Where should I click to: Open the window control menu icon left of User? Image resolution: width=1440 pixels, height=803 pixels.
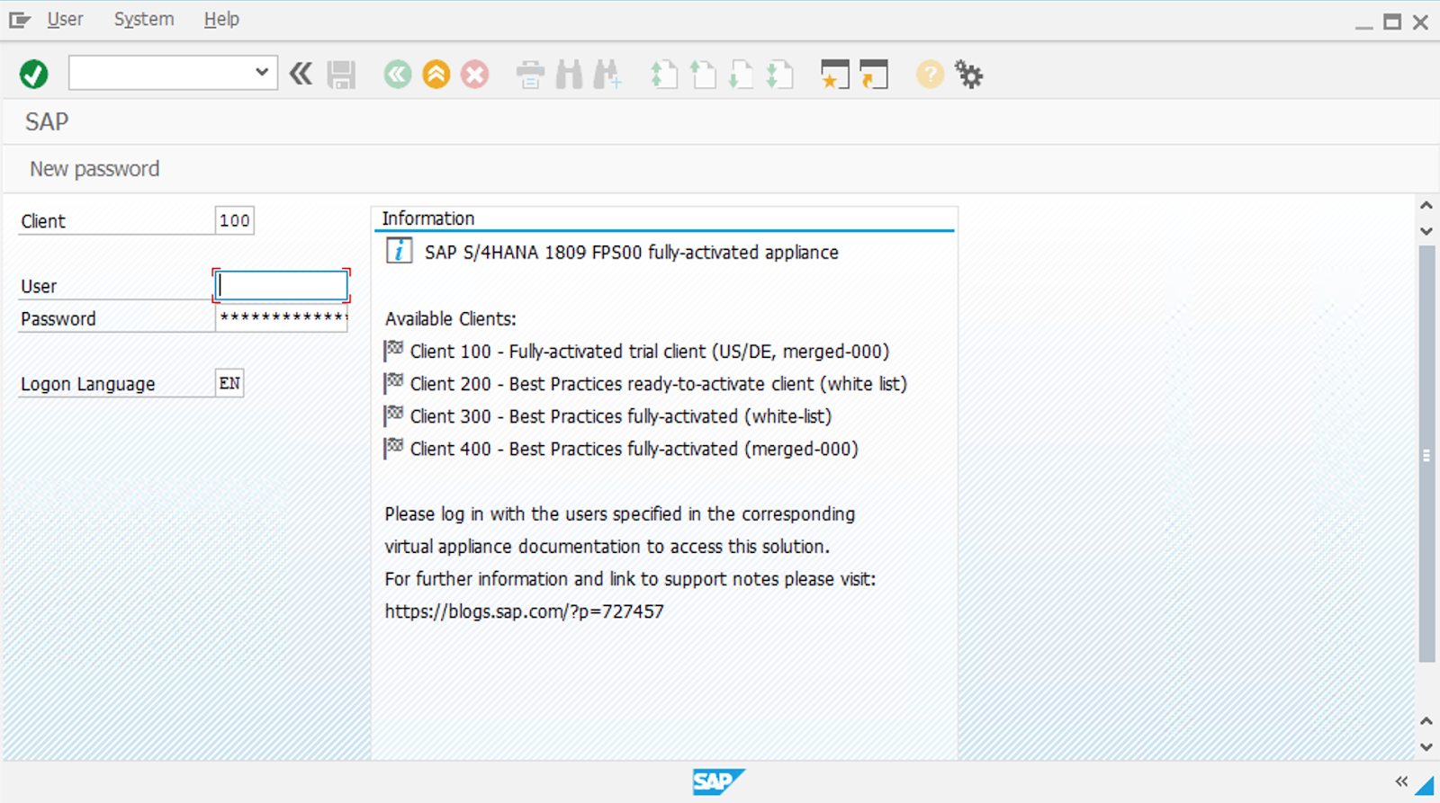click(x=20, y=19)
